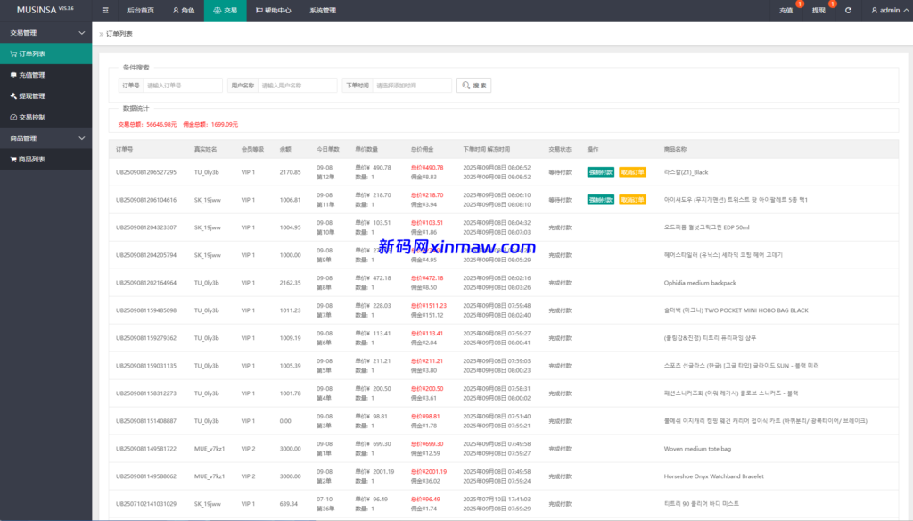Open 商品列表 in the sidebar

(x=32, y=159)
